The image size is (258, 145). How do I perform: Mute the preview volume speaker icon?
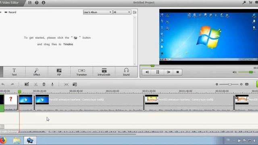click(x=234, y=72)
